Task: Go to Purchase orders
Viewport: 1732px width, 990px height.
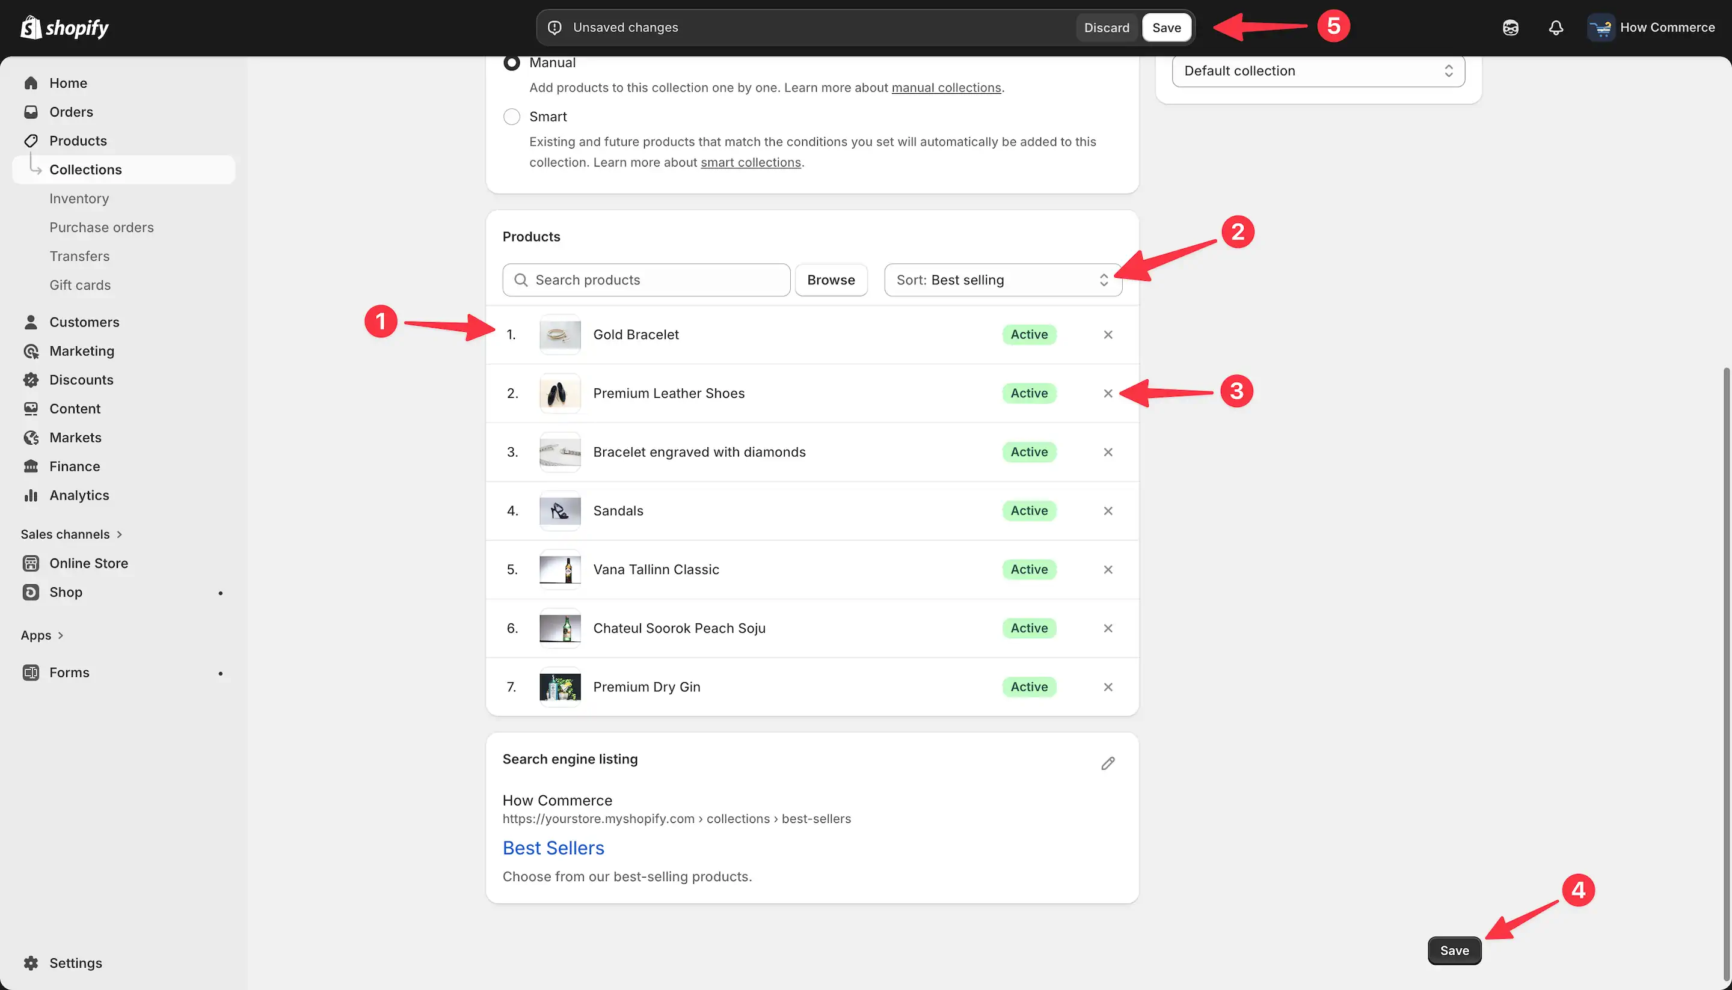Action: coord(102,228)
